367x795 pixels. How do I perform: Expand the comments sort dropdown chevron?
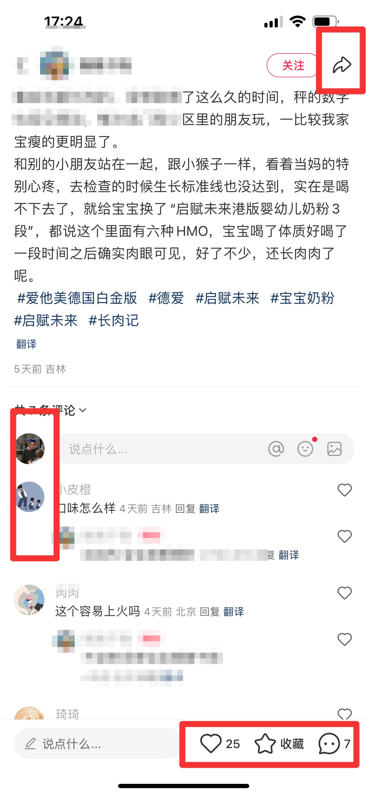[83, 410]
